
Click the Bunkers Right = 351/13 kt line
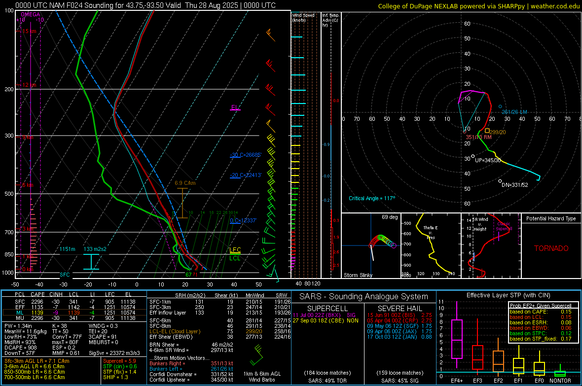pyautogui.click(x=191, y=364)
